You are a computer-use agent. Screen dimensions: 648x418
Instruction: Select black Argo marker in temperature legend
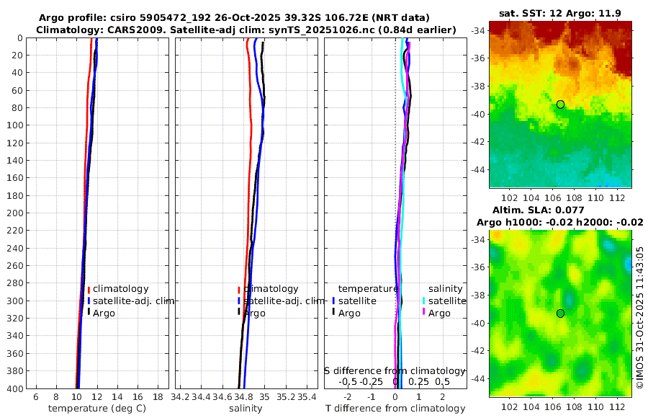coord(89,311)
